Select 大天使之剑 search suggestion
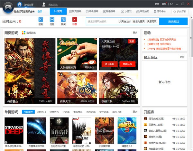 (x=124, y=22)
